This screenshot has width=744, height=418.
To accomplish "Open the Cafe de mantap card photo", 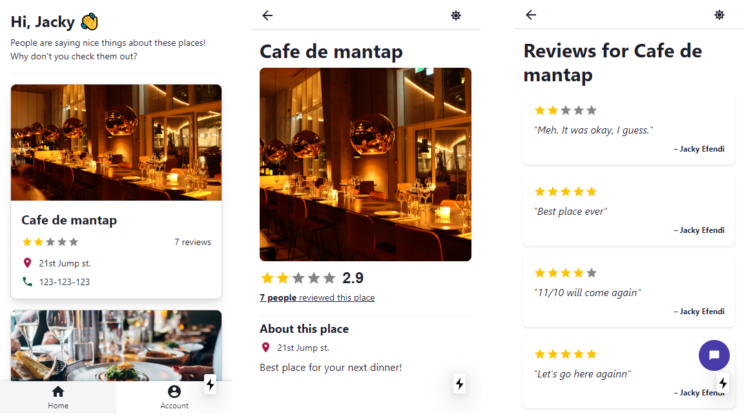I will coord(116,143).
